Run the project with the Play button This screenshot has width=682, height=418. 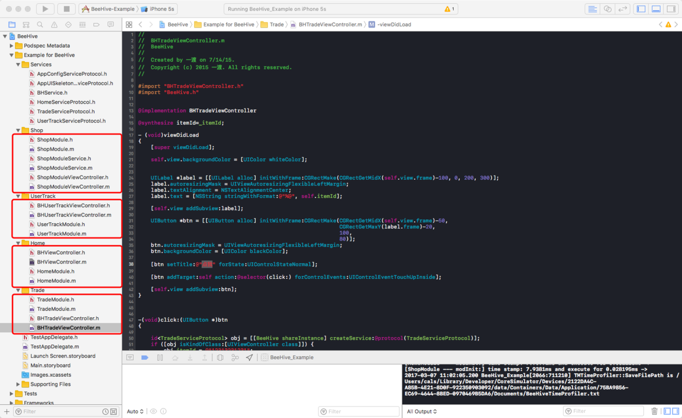(45, 9)
